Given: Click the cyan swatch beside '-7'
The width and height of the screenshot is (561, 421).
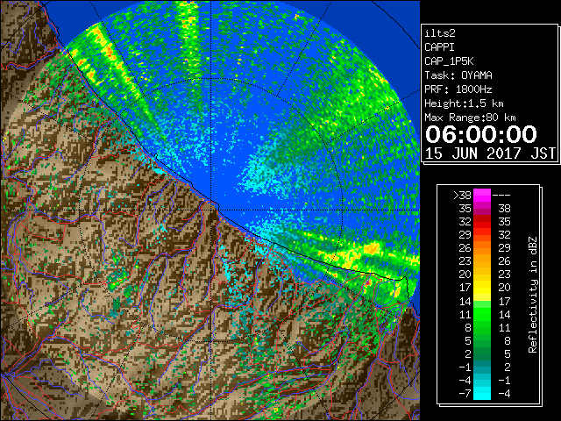Looking at the screenshot, I should [482, 394].
